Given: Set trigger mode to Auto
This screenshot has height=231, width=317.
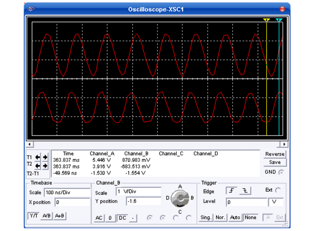Looking at the screenshot, I should (235, 218).
